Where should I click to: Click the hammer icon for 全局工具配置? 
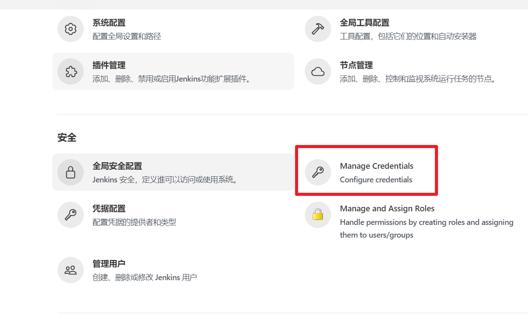[318, 29]
